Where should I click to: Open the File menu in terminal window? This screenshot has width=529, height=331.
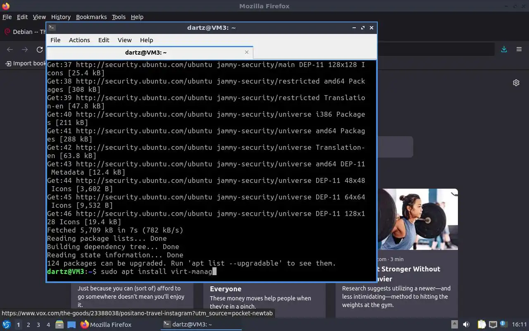(x=55, y=40)
